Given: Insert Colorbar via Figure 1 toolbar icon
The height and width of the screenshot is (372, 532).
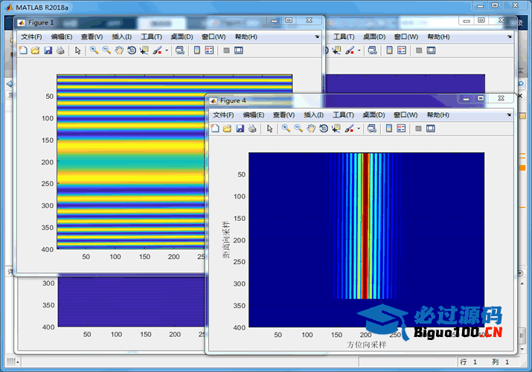Looking at the screenshot, I should click(x=196, y=51).
